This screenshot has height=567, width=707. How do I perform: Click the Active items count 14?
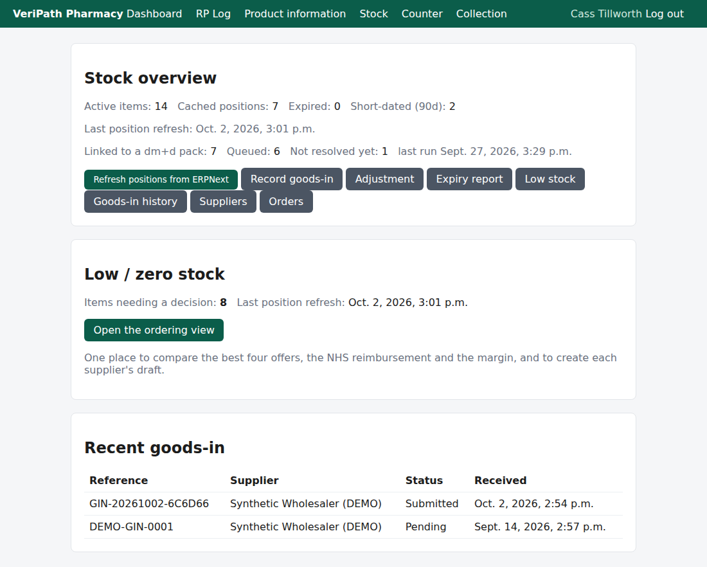(x=161, y=107)
